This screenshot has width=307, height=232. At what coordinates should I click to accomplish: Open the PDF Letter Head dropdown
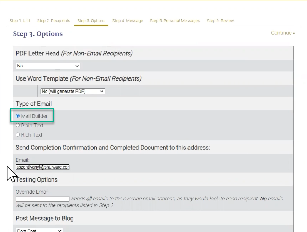click(x=48, y=66)
